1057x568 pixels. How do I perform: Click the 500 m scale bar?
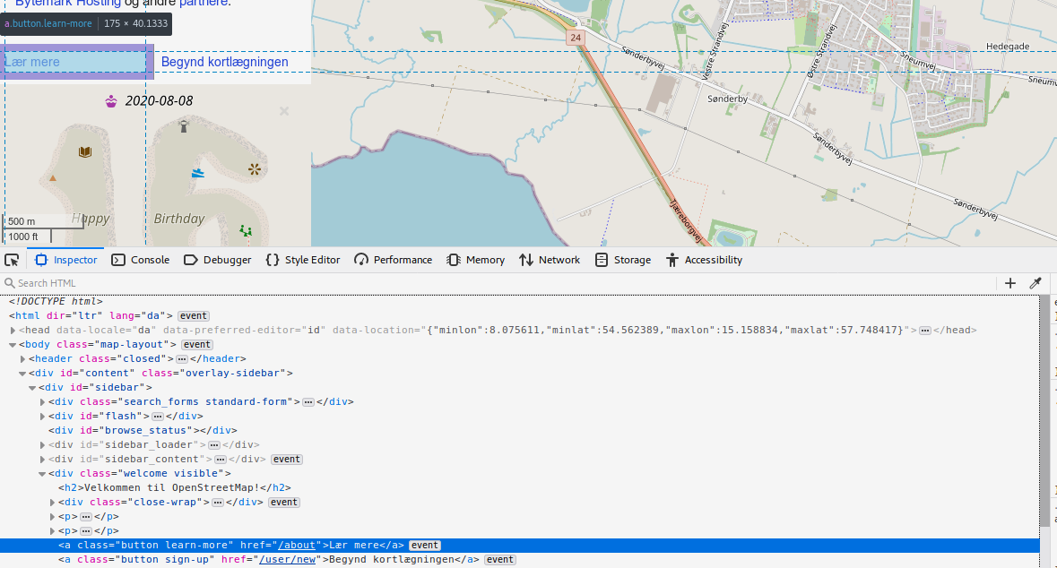point(43,221)
